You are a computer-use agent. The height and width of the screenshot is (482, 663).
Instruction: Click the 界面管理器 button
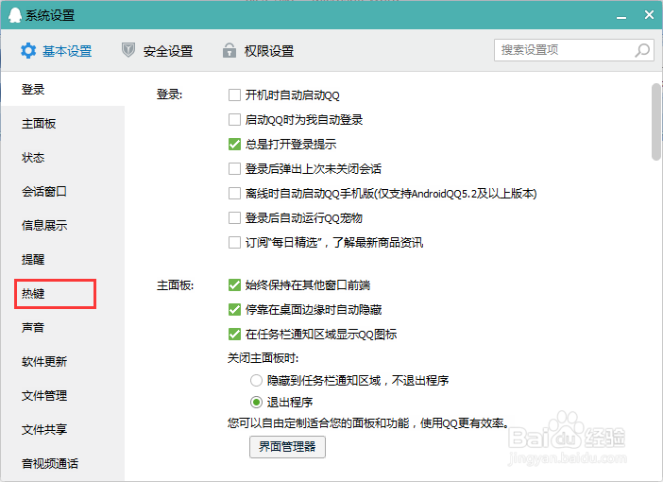(x=287, y=447)
